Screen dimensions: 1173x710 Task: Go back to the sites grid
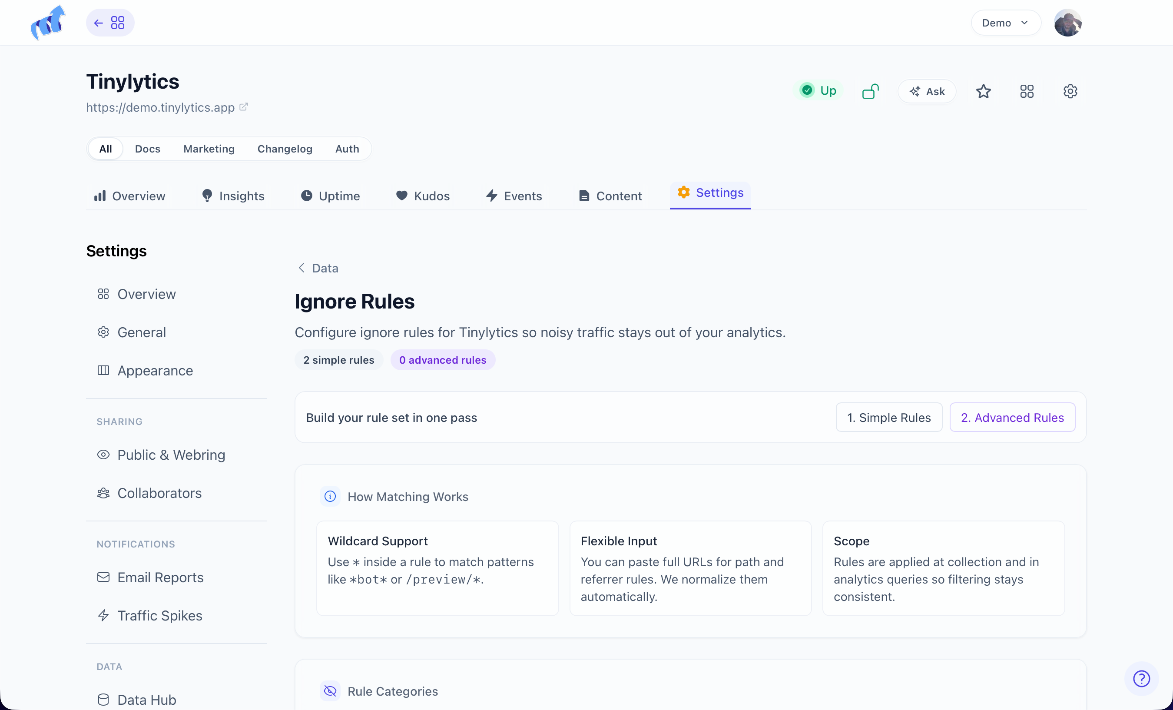click(110, 23)
